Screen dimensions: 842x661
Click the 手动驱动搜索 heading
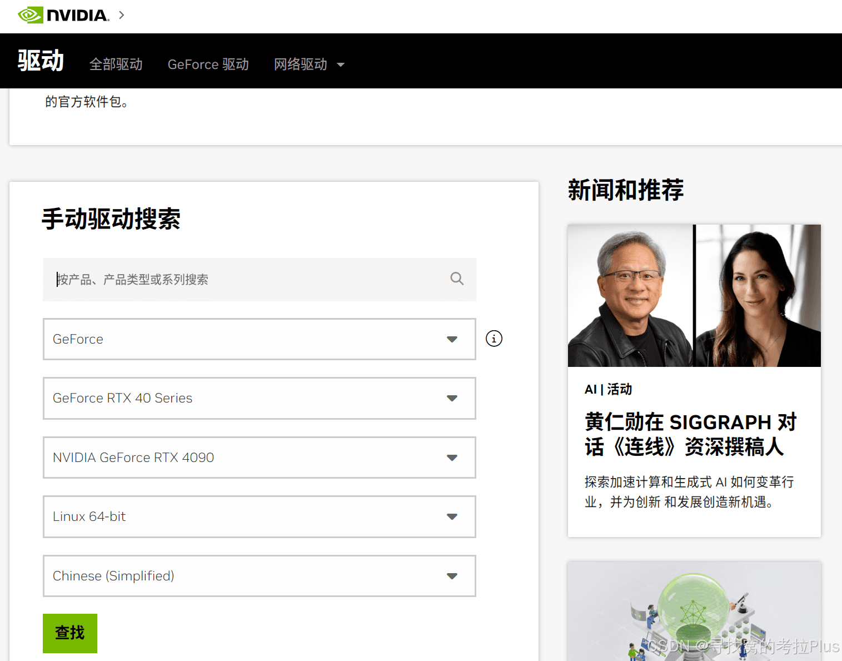tap(111, 219)
